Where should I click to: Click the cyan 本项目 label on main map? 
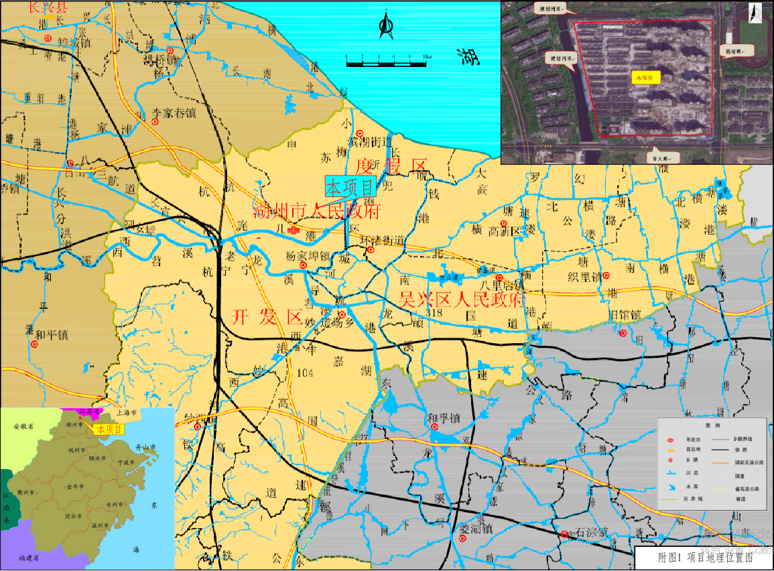pos(349,186)
